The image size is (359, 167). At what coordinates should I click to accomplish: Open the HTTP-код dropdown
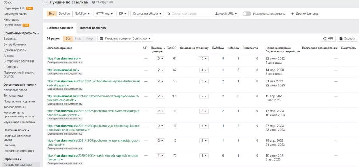coord(104,14)
